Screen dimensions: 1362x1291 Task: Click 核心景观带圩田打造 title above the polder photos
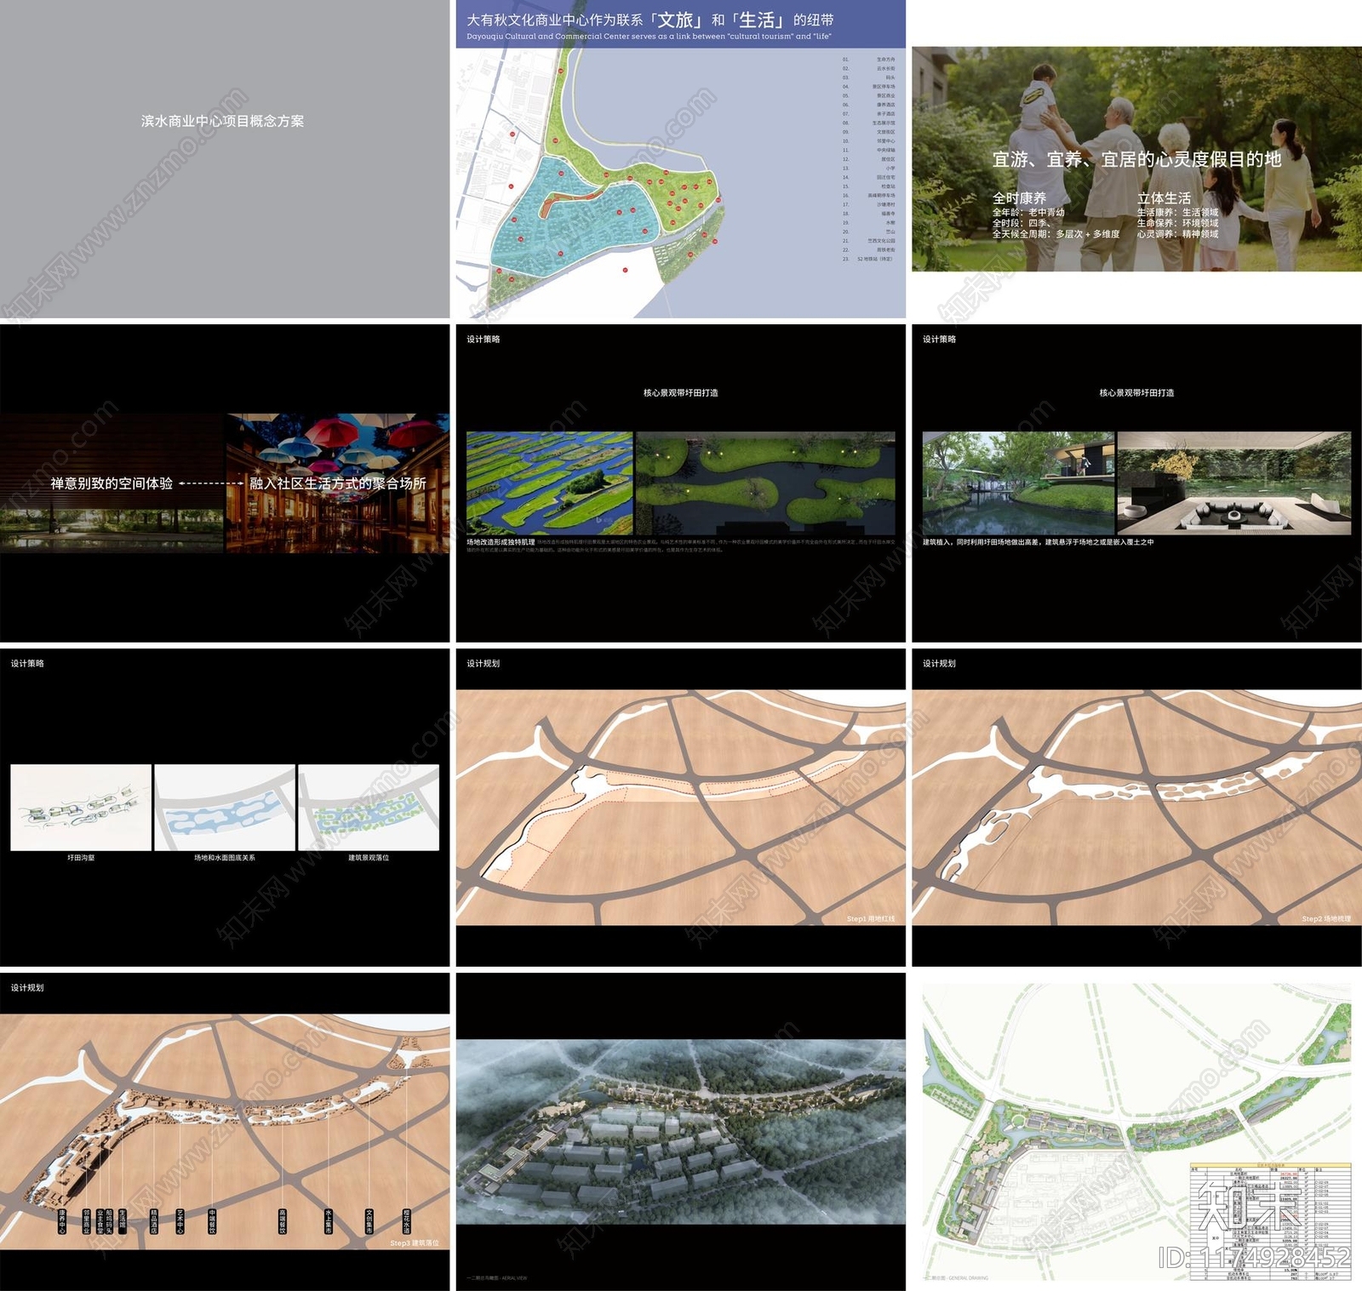point(680,393)
